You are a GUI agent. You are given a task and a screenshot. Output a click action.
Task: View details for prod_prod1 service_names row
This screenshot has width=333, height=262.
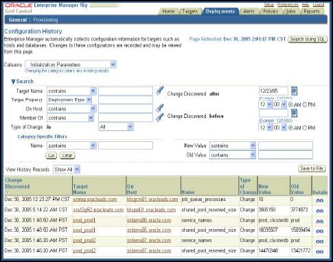tap(319, 222)
